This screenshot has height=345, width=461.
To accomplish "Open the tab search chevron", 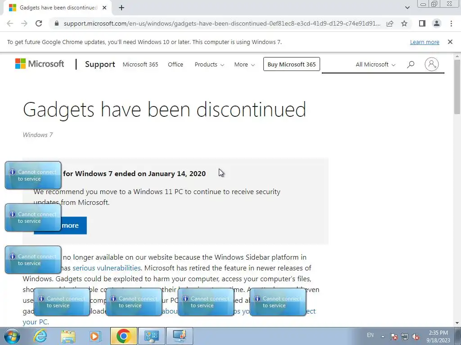I will (407, 8).
